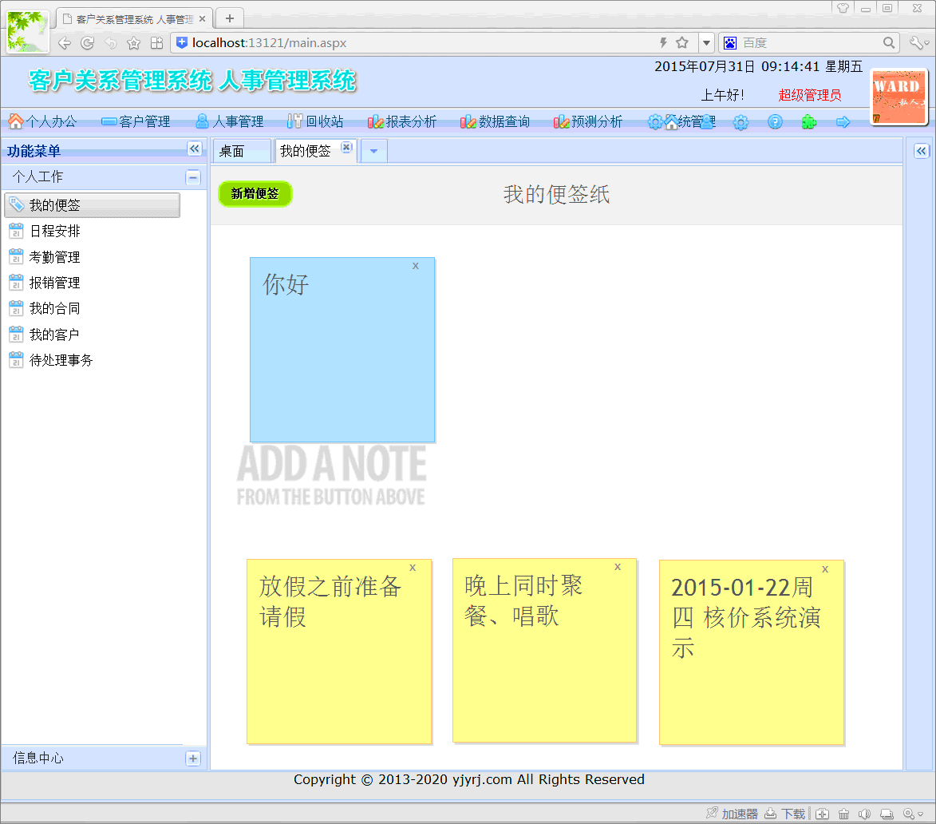
Task: Click the trash bin icon in status bar
Action: pyautogui.click(x=843, y=814)
